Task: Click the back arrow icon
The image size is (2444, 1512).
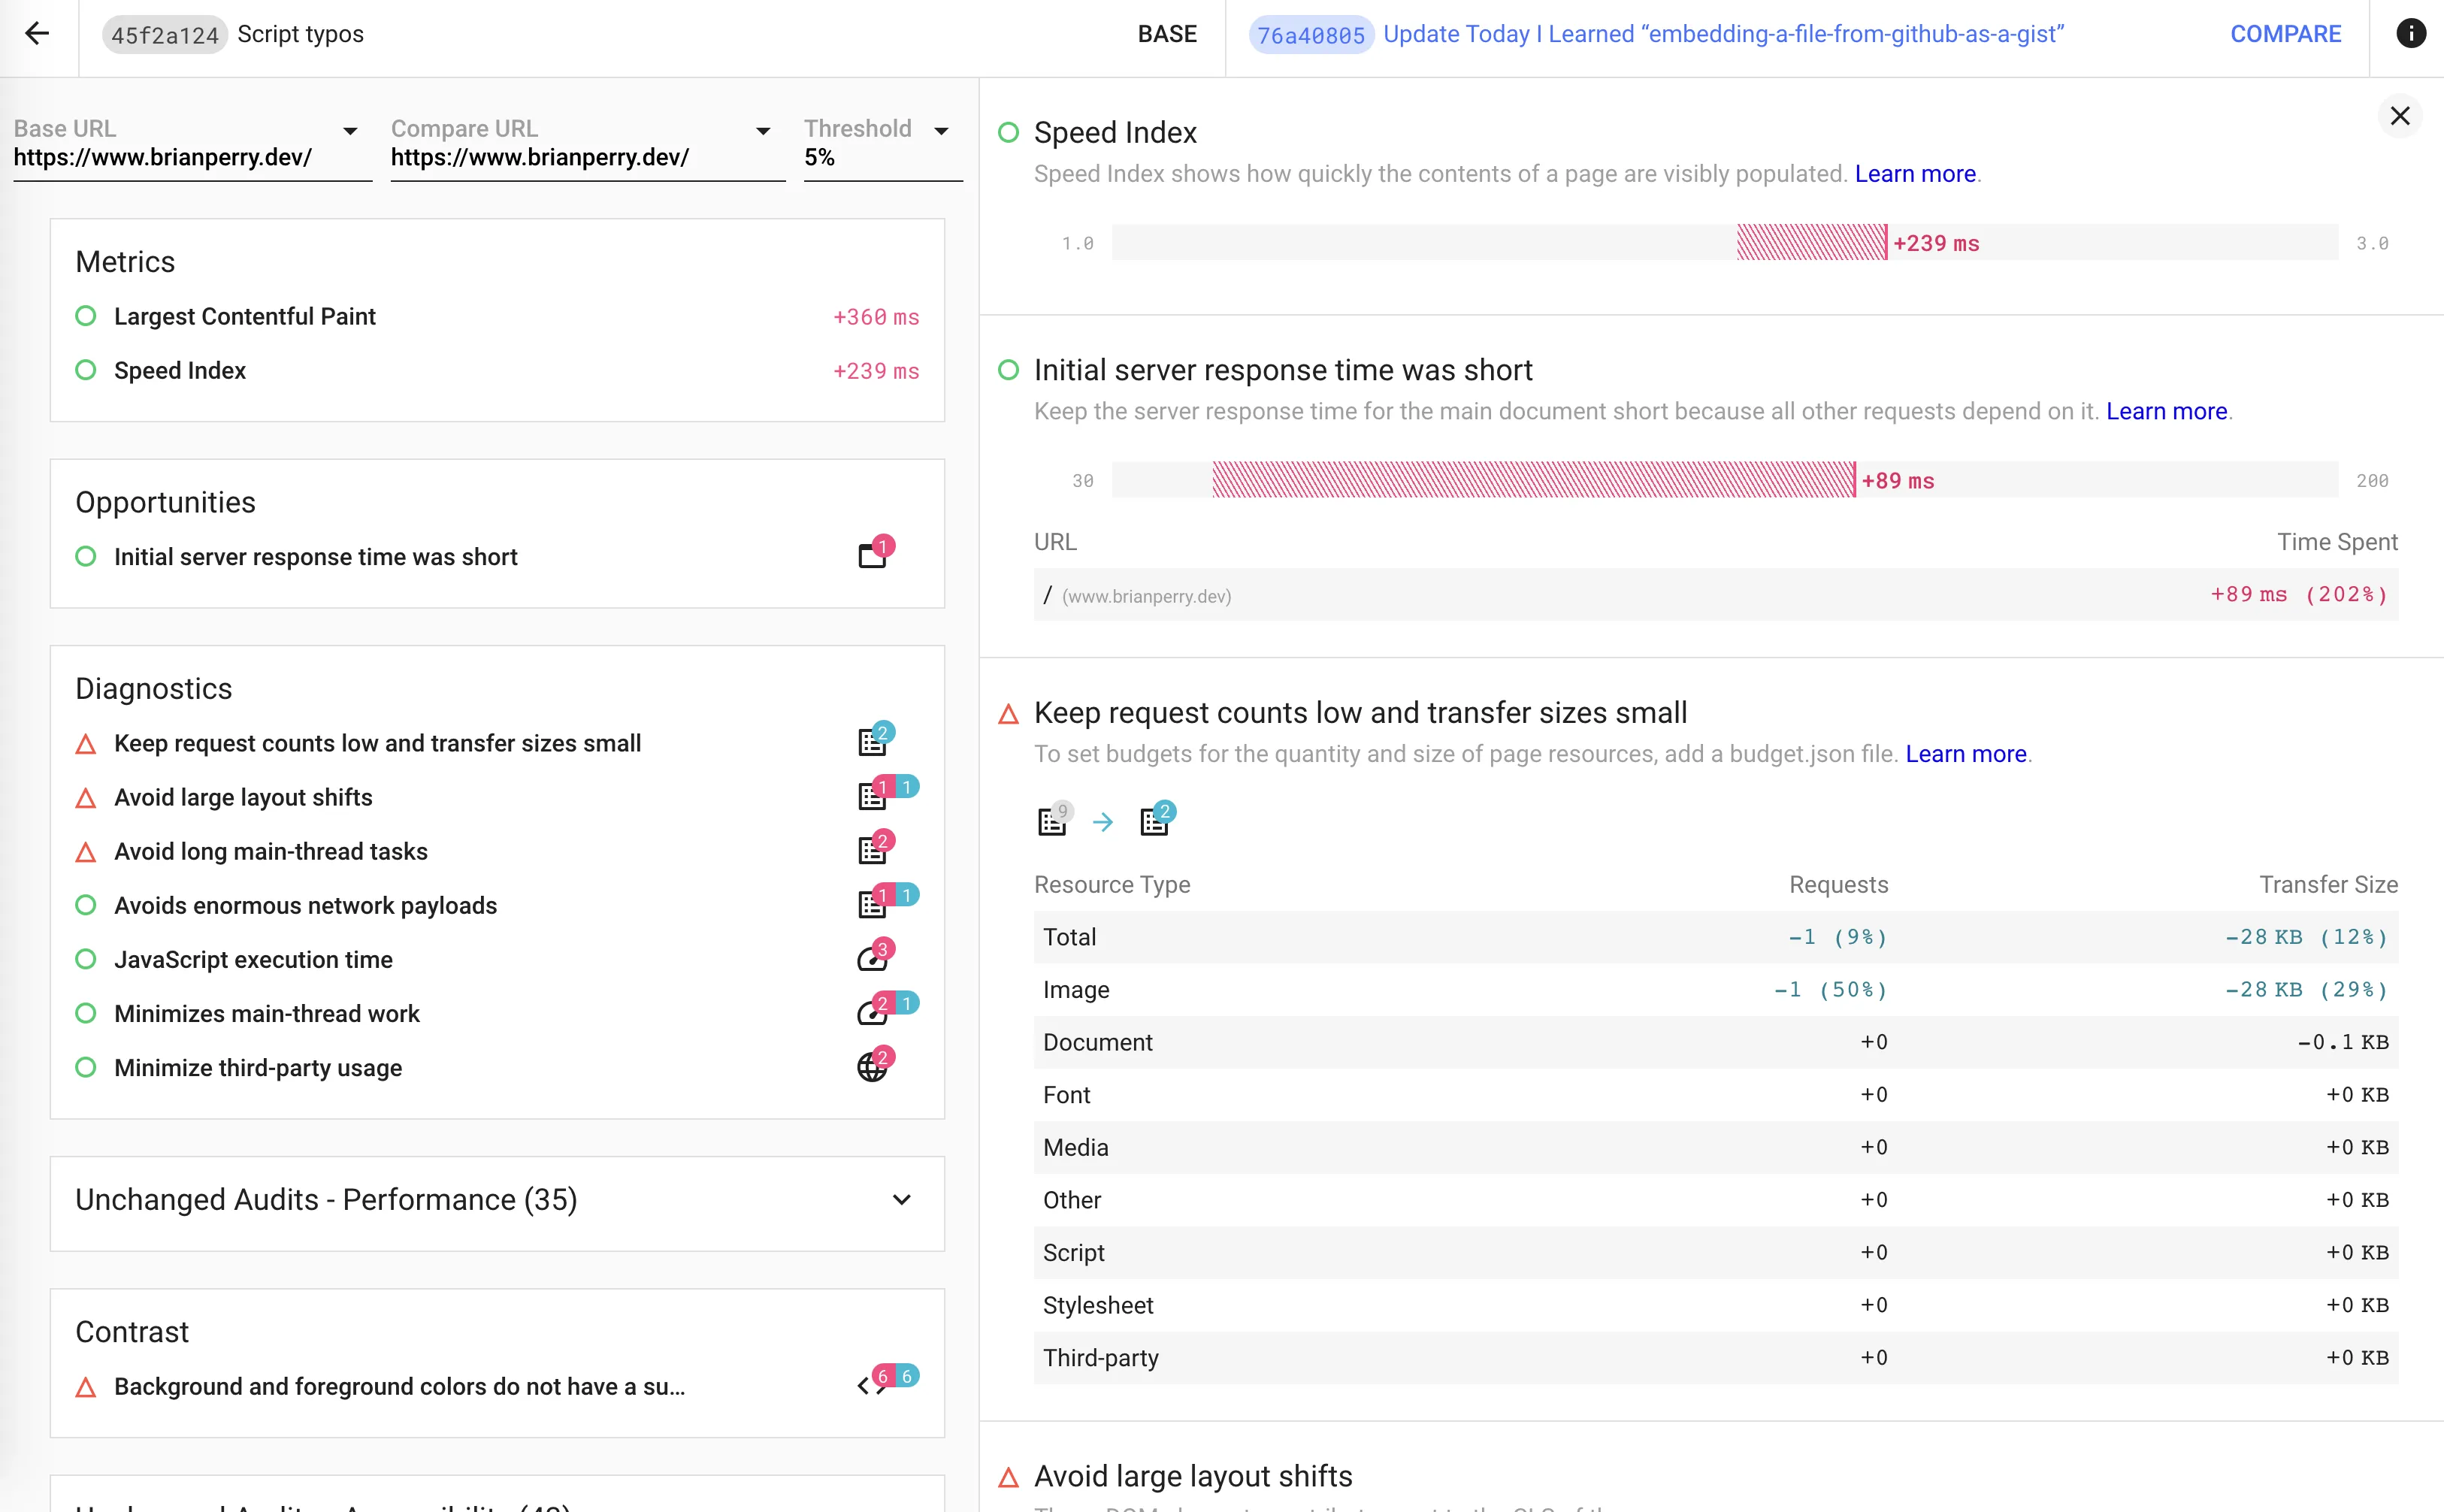Action: (37, 34)
